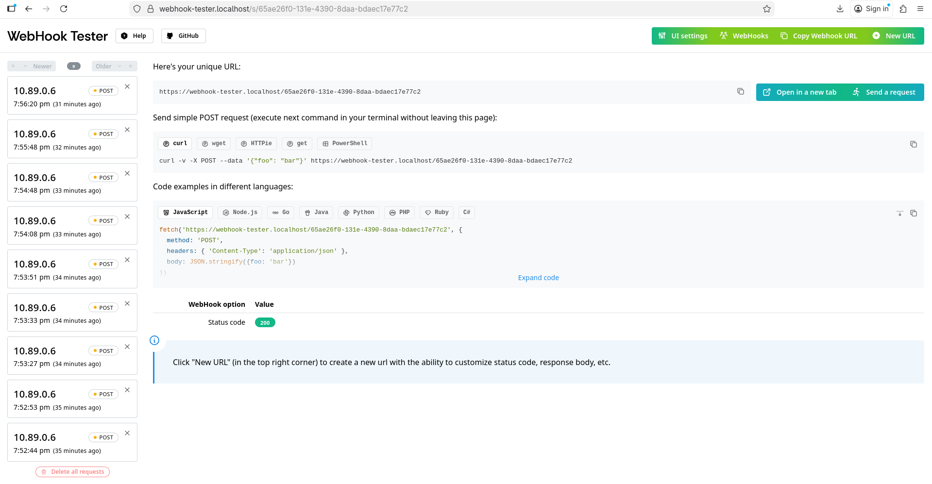
Task: Click the expand code icon beside the copy icon
Action: tap(899, 213)
